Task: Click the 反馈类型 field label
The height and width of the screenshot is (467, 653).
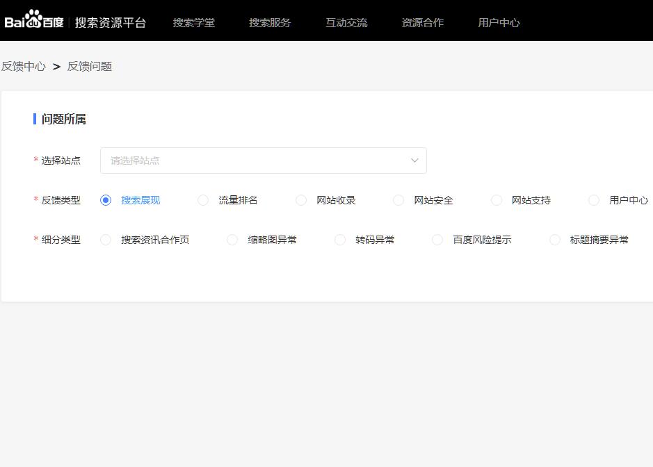Action: click(x=61, y=200)
